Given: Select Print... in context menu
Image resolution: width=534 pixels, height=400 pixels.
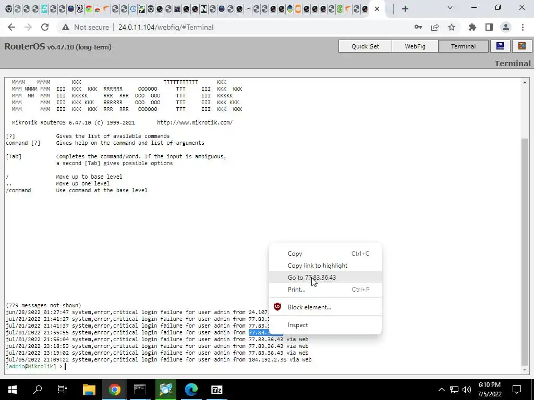Looking at the screenshot, I should 325,290.
